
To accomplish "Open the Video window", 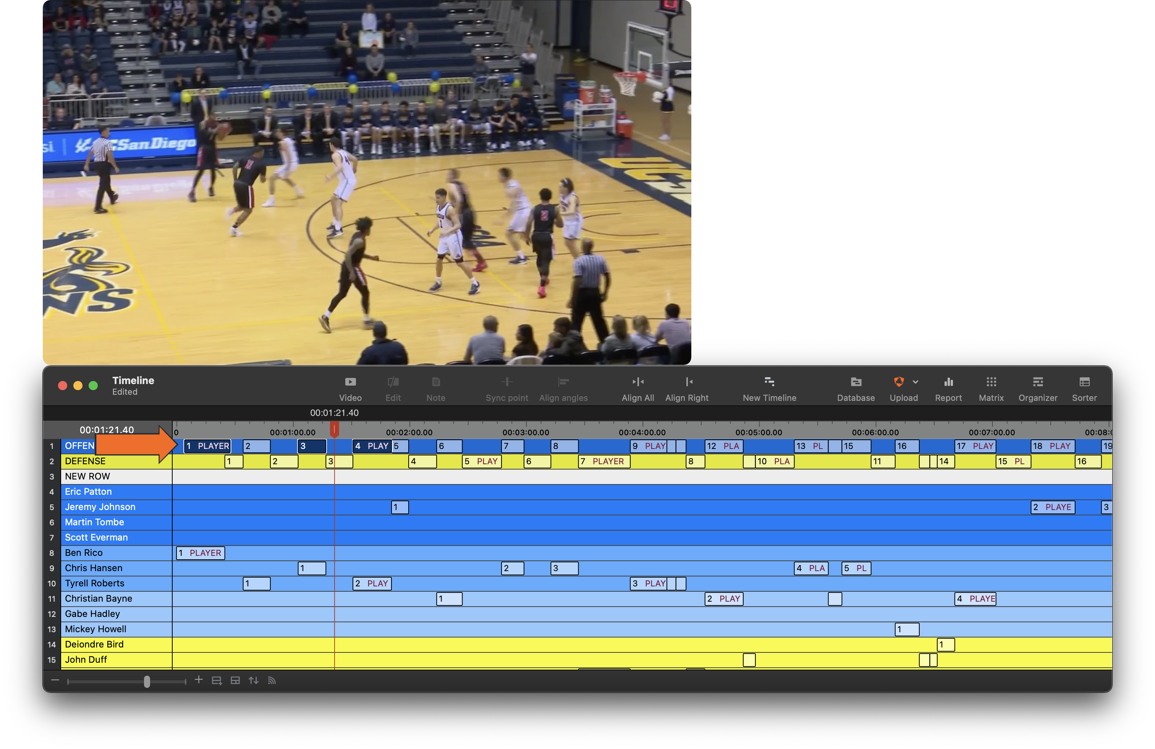I will (350, 387).
